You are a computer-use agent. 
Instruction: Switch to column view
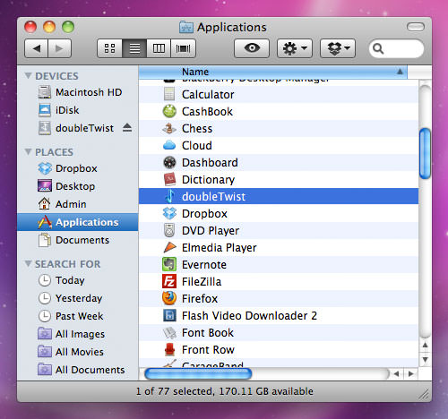click(x=159, y=48)
